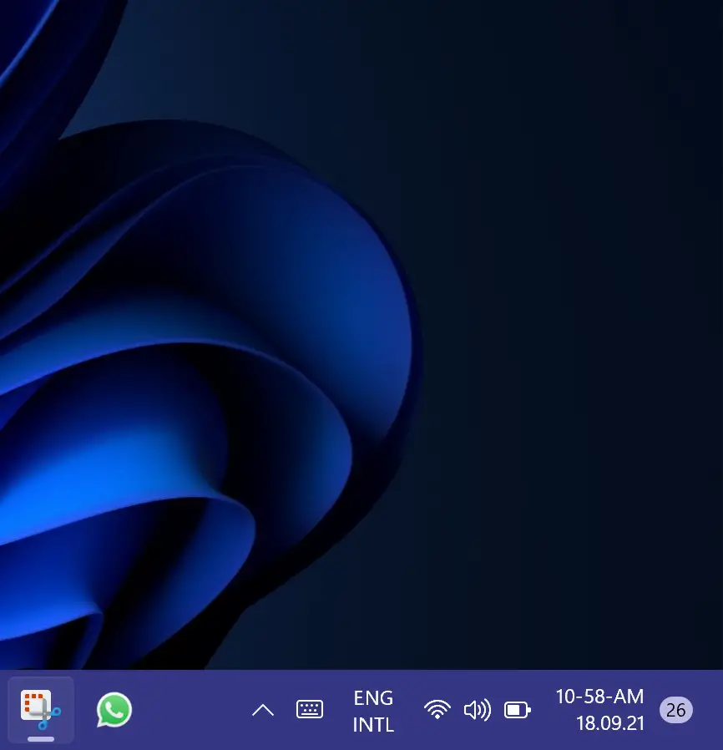Open WhatsApp from the taskbar
723x750 pixels.
click(x=114, y=710)
